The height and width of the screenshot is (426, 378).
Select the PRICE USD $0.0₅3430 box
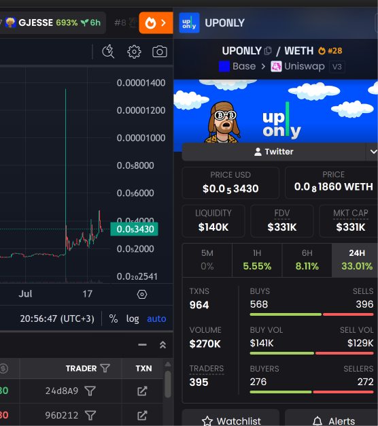(x=230, y=183)
